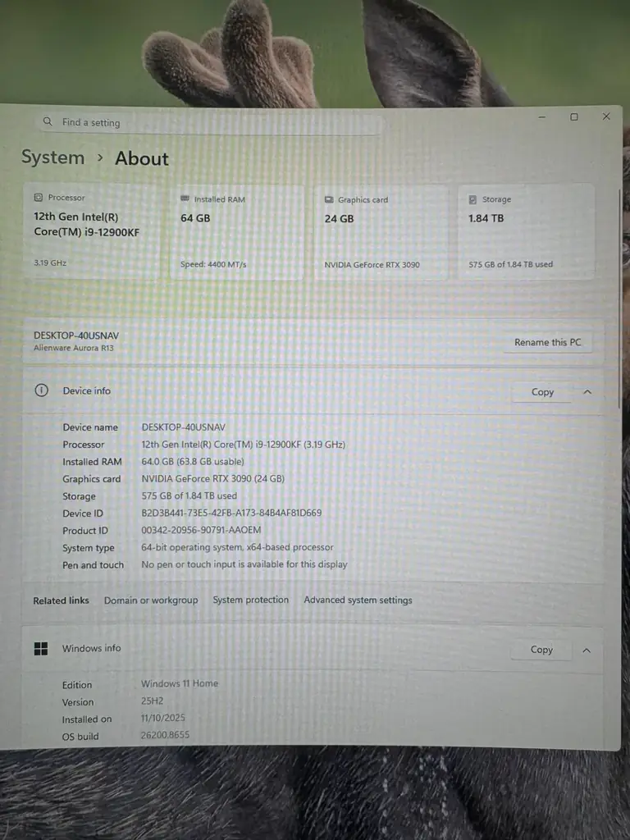Screen dimensions: 630x840
Task: Select the installed on date 11/10/2025
Action: 163,718
